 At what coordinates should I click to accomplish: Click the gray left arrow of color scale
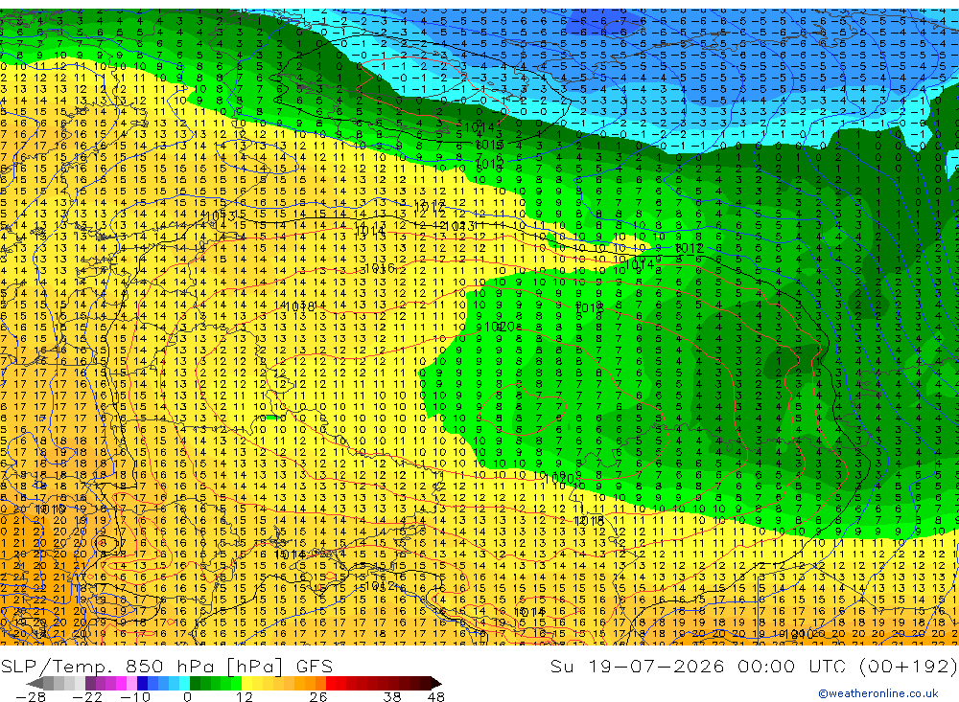[35, 683]
